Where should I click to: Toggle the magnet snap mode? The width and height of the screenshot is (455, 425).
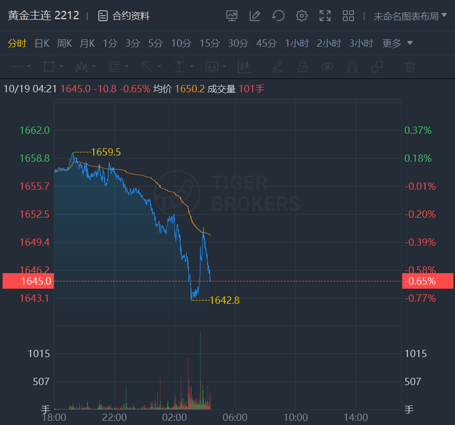[352, 67]
